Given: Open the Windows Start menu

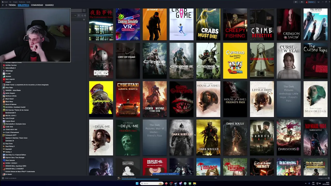Looking at the screenshot, I should click(x=137, y=183).
